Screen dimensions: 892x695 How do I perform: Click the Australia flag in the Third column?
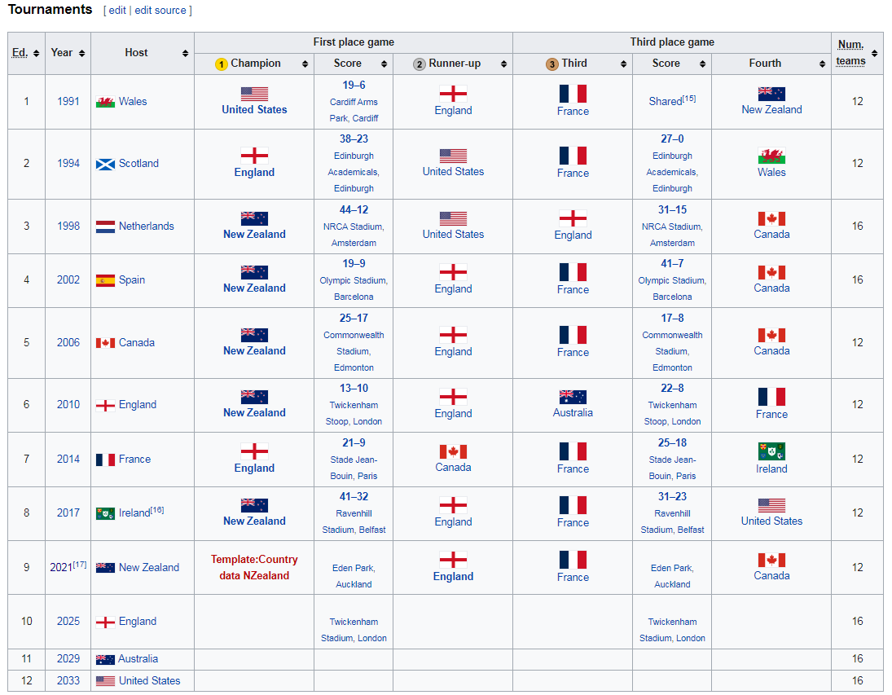573,398
